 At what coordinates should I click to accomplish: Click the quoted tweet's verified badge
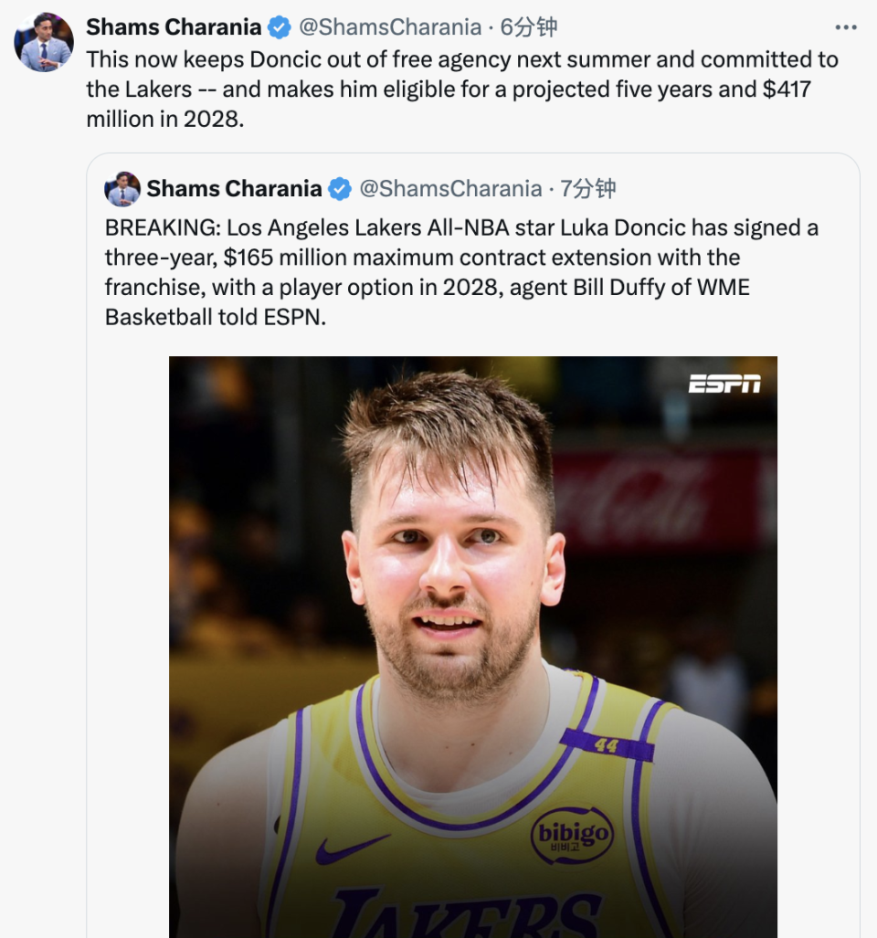(340, 189)
